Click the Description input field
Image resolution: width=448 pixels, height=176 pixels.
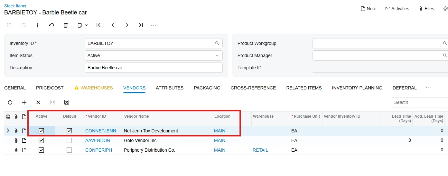154,68
